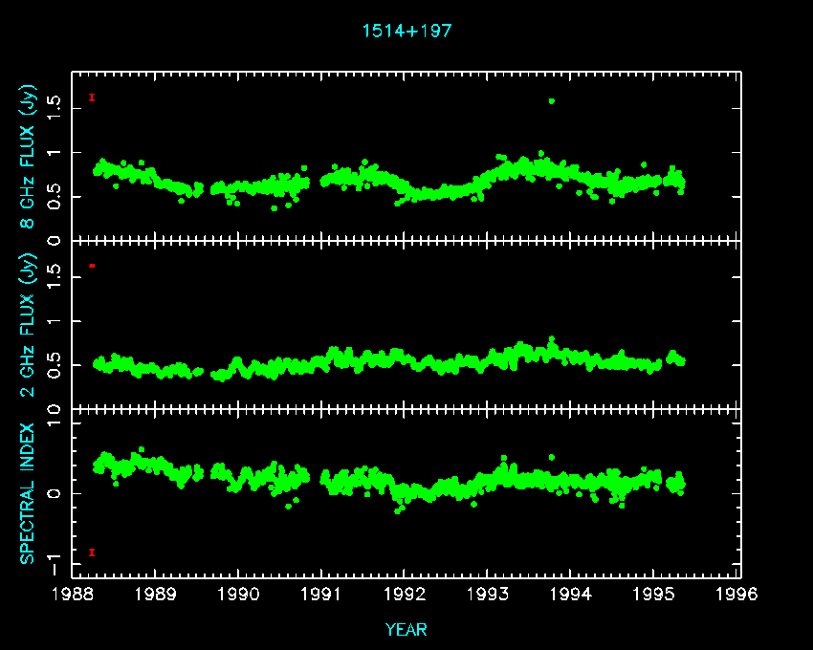The width and height of the screenshot is (813, 650).
Task: Click the 1.5 tick label on 8 GHz axis
Action: (x=55, y=108)
